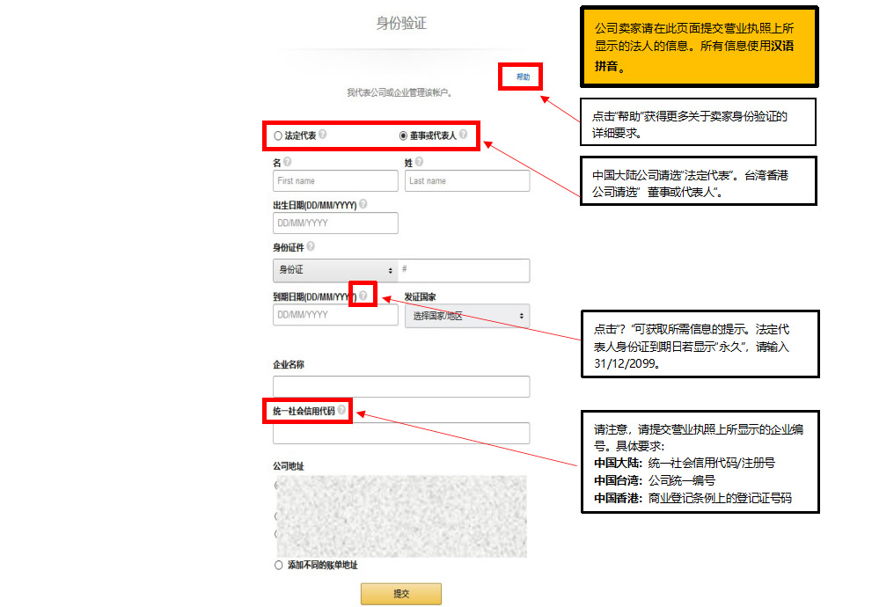Open the help tooltip for 名 field
Screen dimensions: 872x607
288,162
